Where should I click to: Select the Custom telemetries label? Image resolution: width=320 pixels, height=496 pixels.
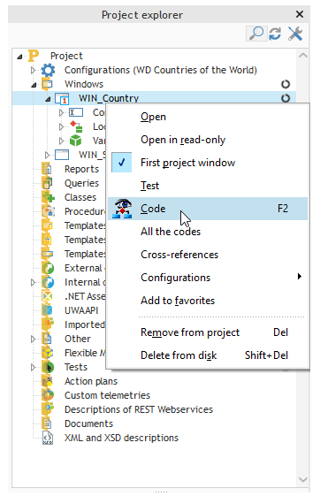pos(107,395)
